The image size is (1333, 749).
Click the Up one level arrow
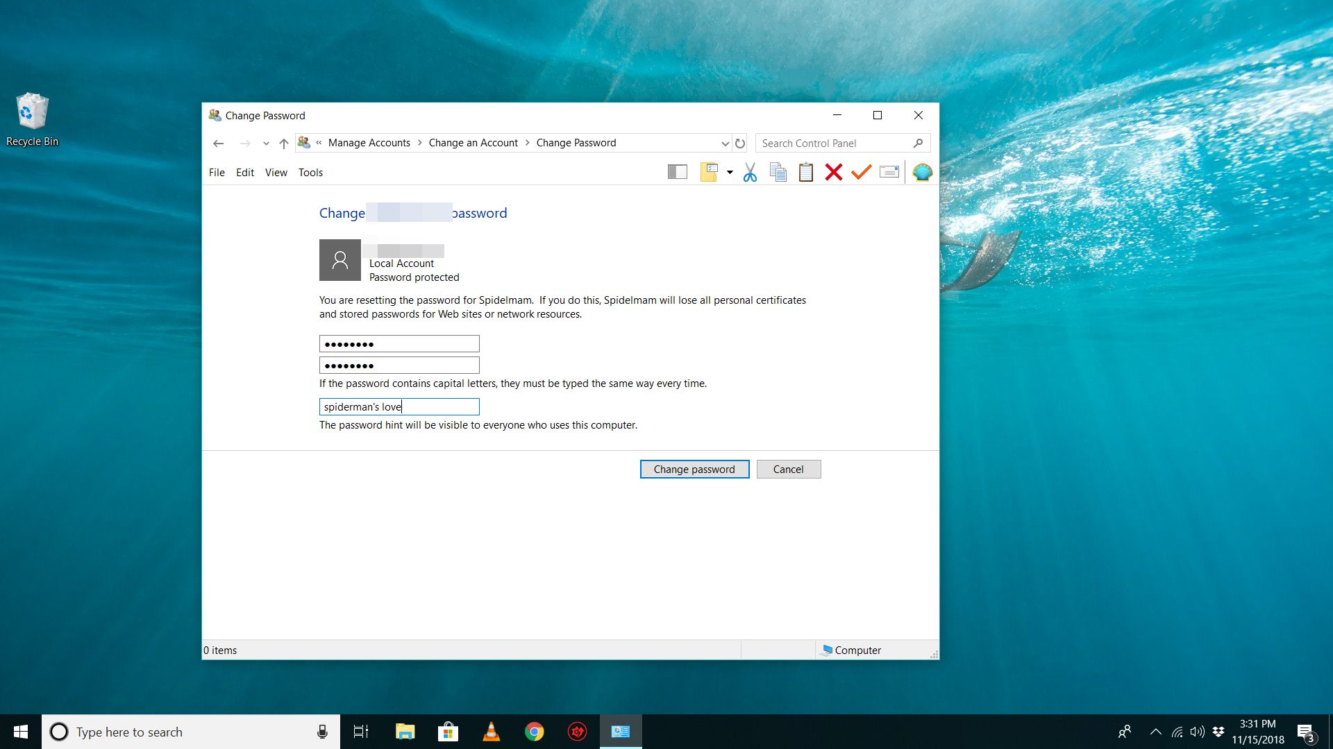coord(283,143)
